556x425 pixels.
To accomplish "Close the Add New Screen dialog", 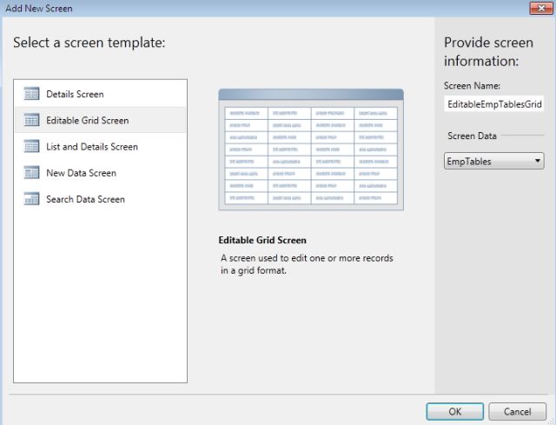I will tap(541, 8).
